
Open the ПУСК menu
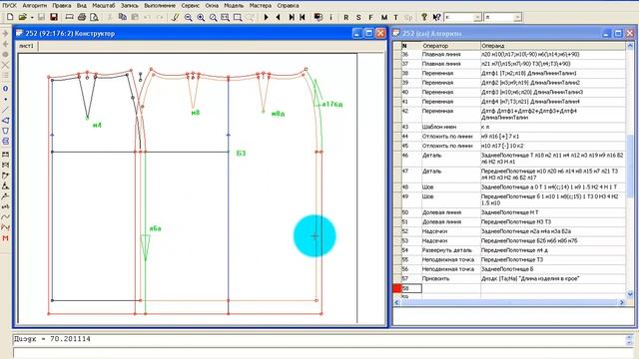(10, 6)
